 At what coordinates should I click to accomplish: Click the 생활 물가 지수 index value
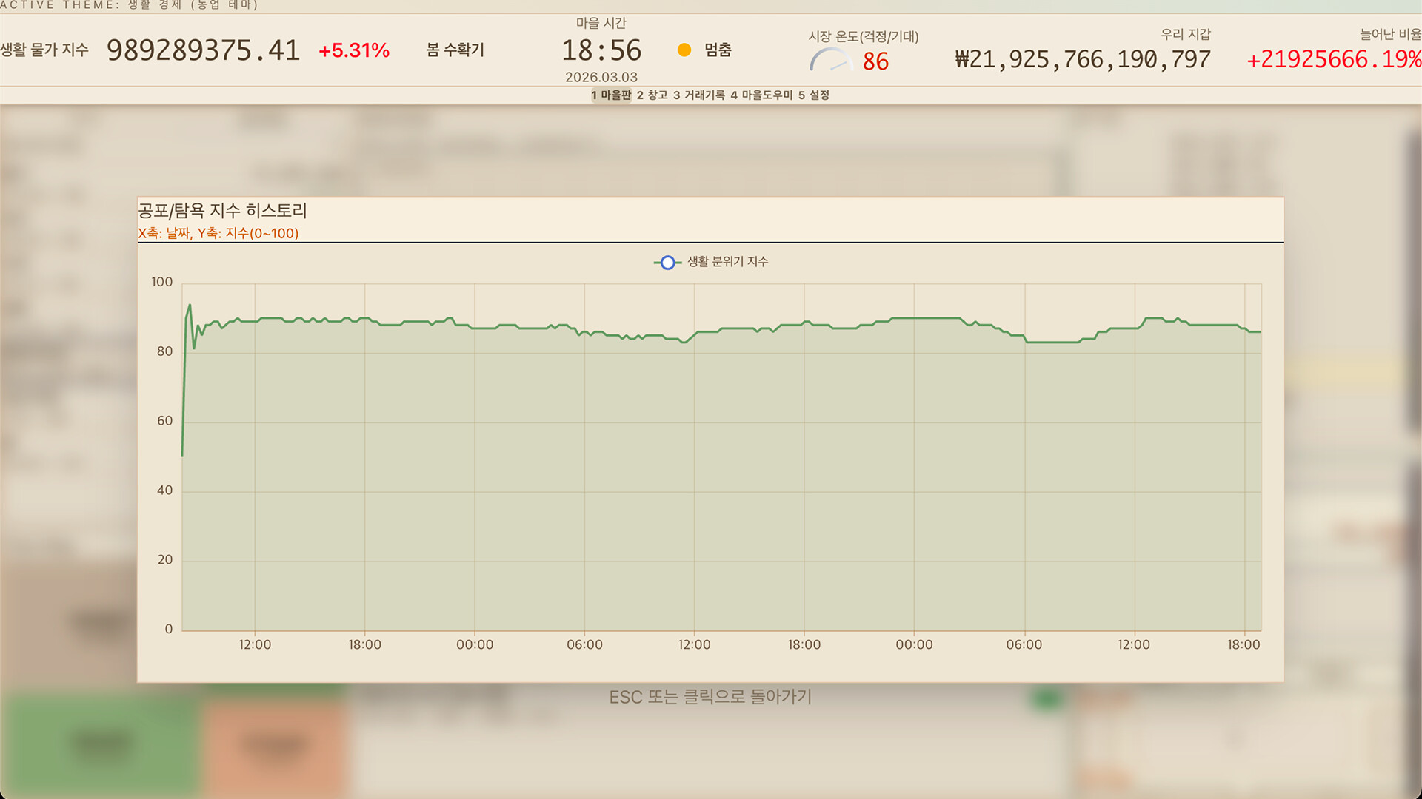204,51
